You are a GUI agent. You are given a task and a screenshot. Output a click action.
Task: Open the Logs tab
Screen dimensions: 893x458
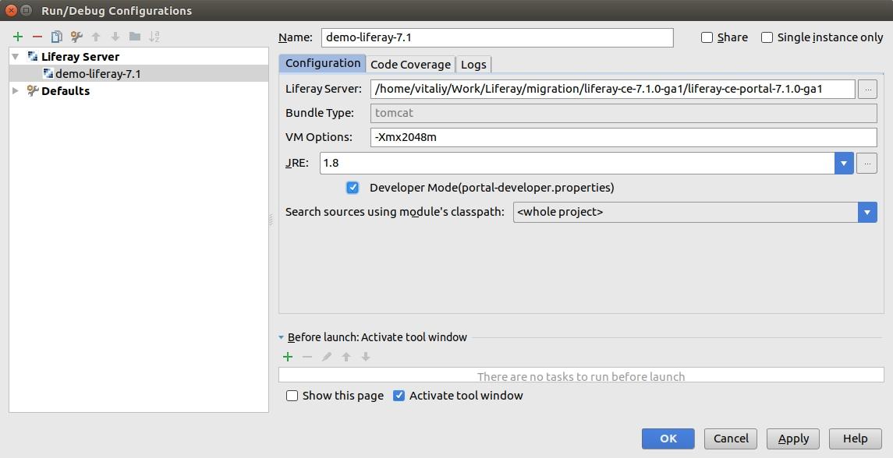pos(473,65)
